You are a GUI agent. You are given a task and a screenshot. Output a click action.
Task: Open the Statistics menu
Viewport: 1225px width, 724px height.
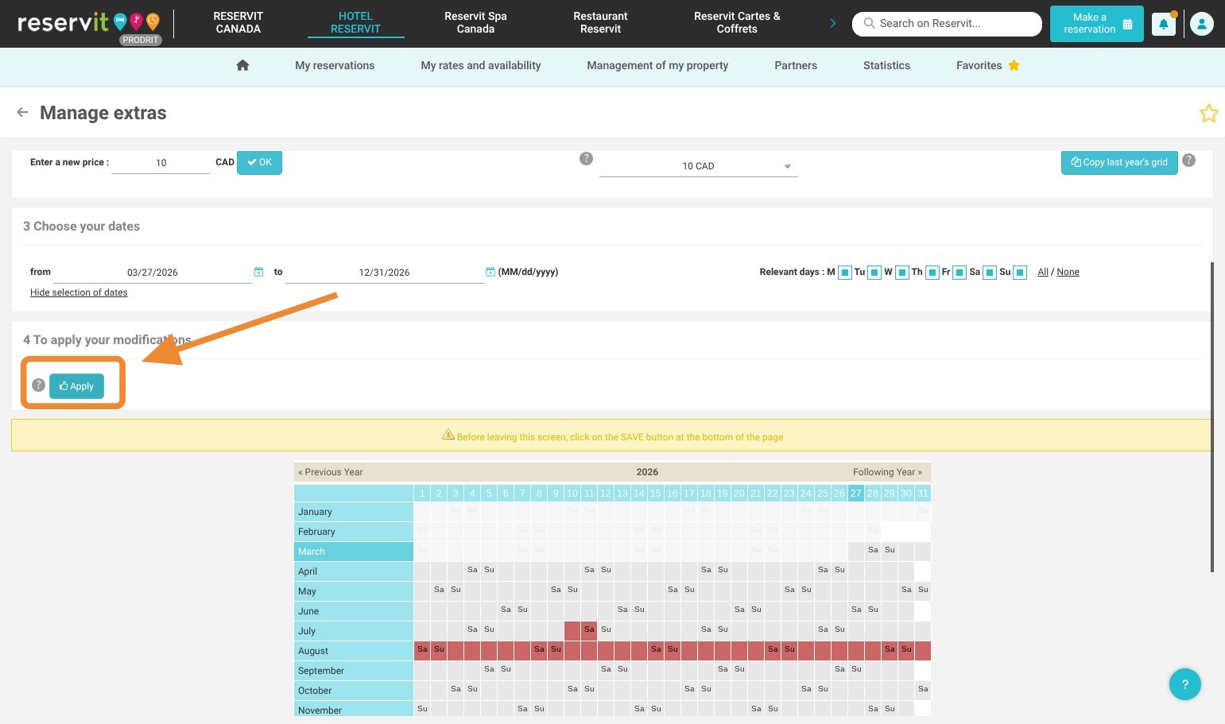click(886, 65)
